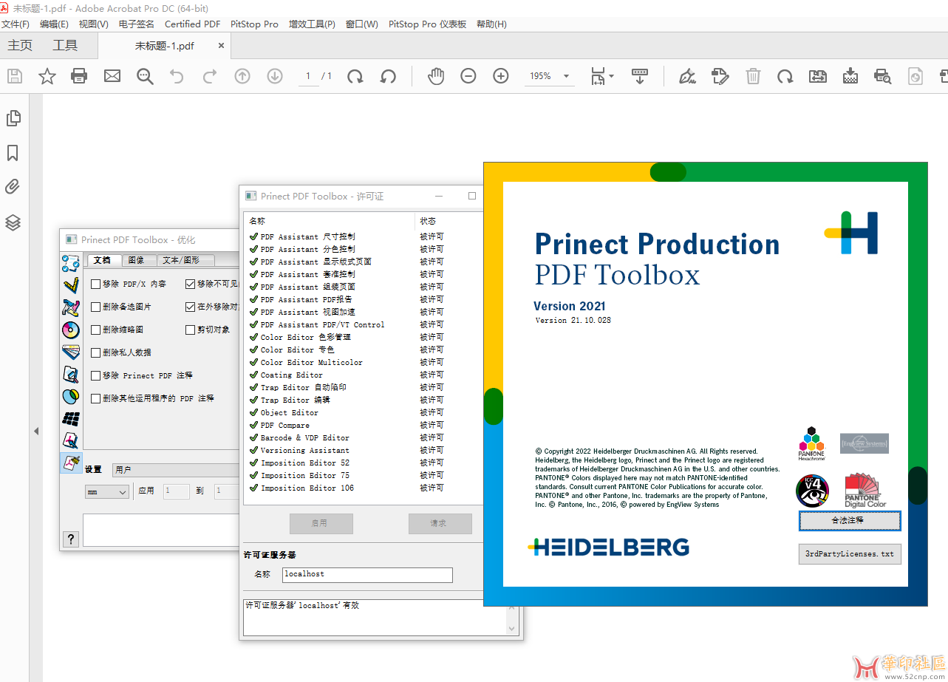Enable 删除缩略图 checkbox
This screenshot has height=682, width=948.
pyautogui.click(x=95, y=330)
